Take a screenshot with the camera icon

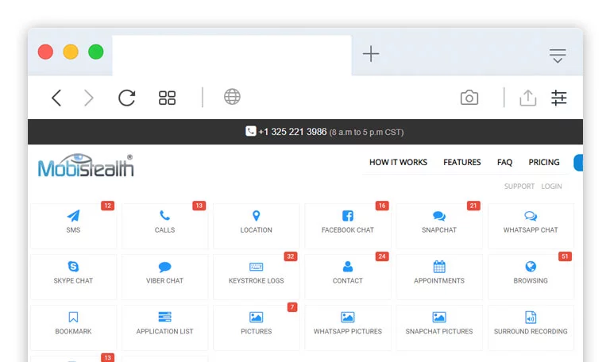coord(469,98)
